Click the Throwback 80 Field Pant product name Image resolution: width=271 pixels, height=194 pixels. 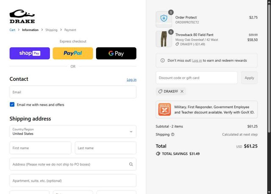tap(194, 35)
